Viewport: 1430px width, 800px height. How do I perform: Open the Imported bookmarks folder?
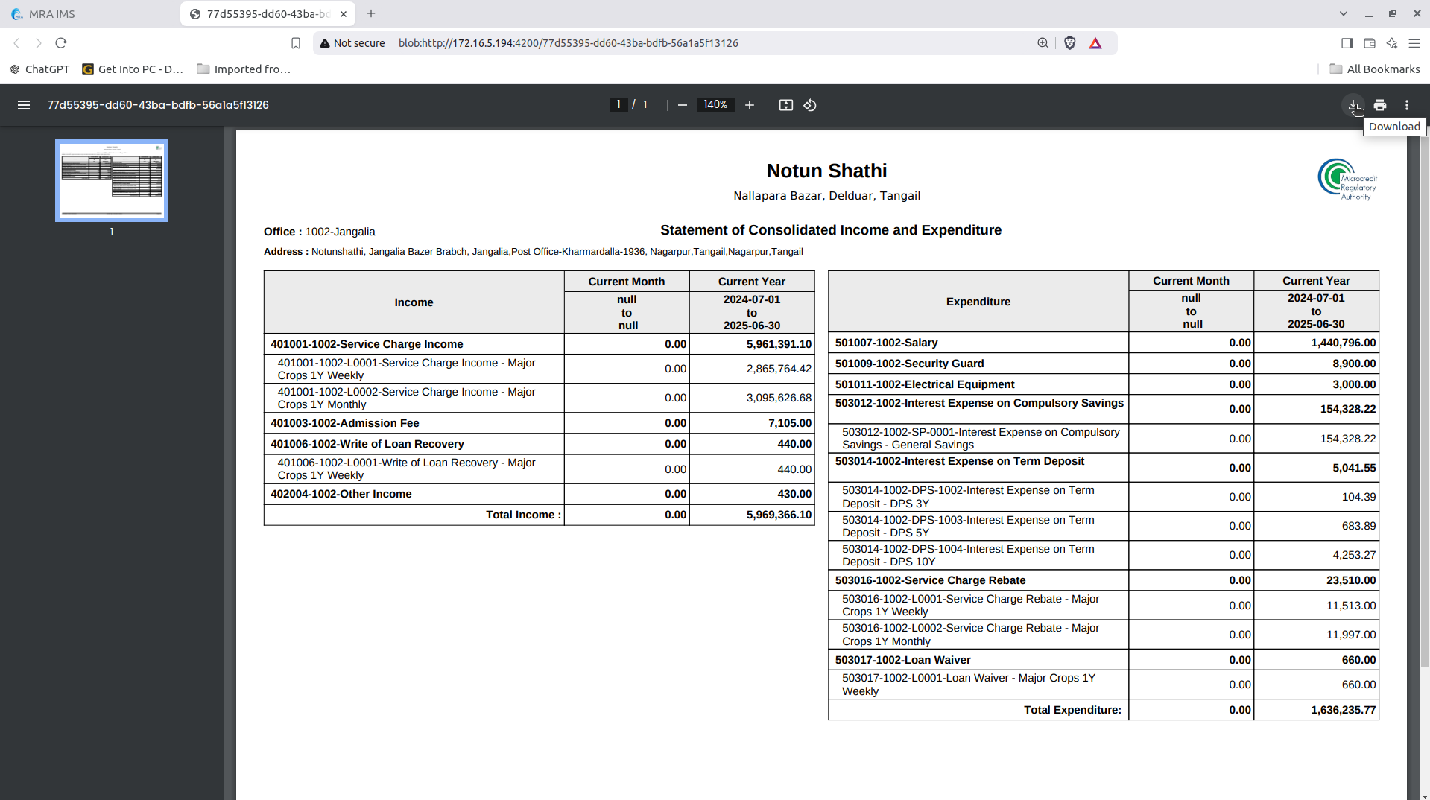244,69
